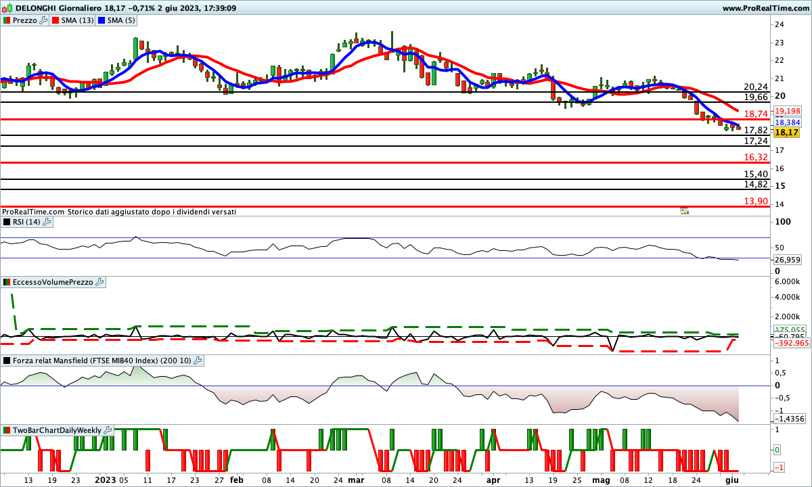
Task: Click the mag month label on the date axis
Action: (602, 480)
